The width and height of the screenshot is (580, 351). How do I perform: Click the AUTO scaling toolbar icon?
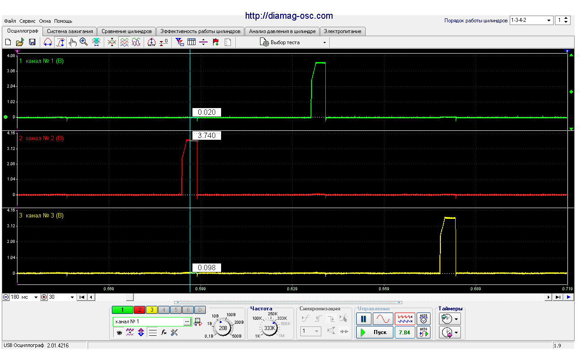pos(151,42)
